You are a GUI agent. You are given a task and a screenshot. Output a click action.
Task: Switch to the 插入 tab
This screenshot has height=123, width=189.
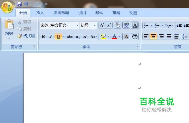click(x=40, y=13)
